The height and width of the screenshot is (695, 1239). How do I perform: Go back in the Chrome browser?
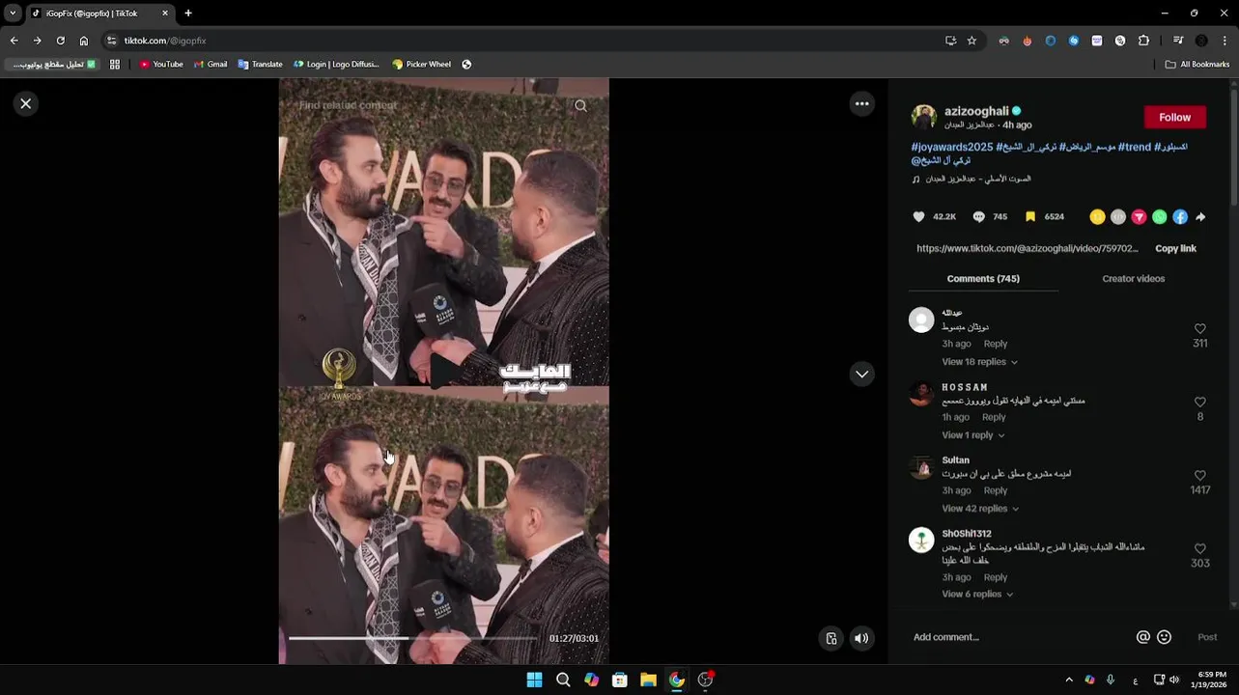(x=14, y=41)
